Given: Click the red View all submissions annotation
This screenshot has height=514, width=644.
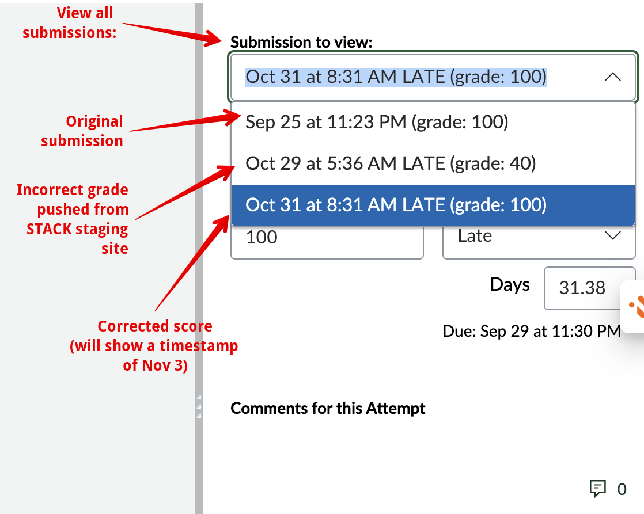Looking at the screenshot, I should [70, 23].
